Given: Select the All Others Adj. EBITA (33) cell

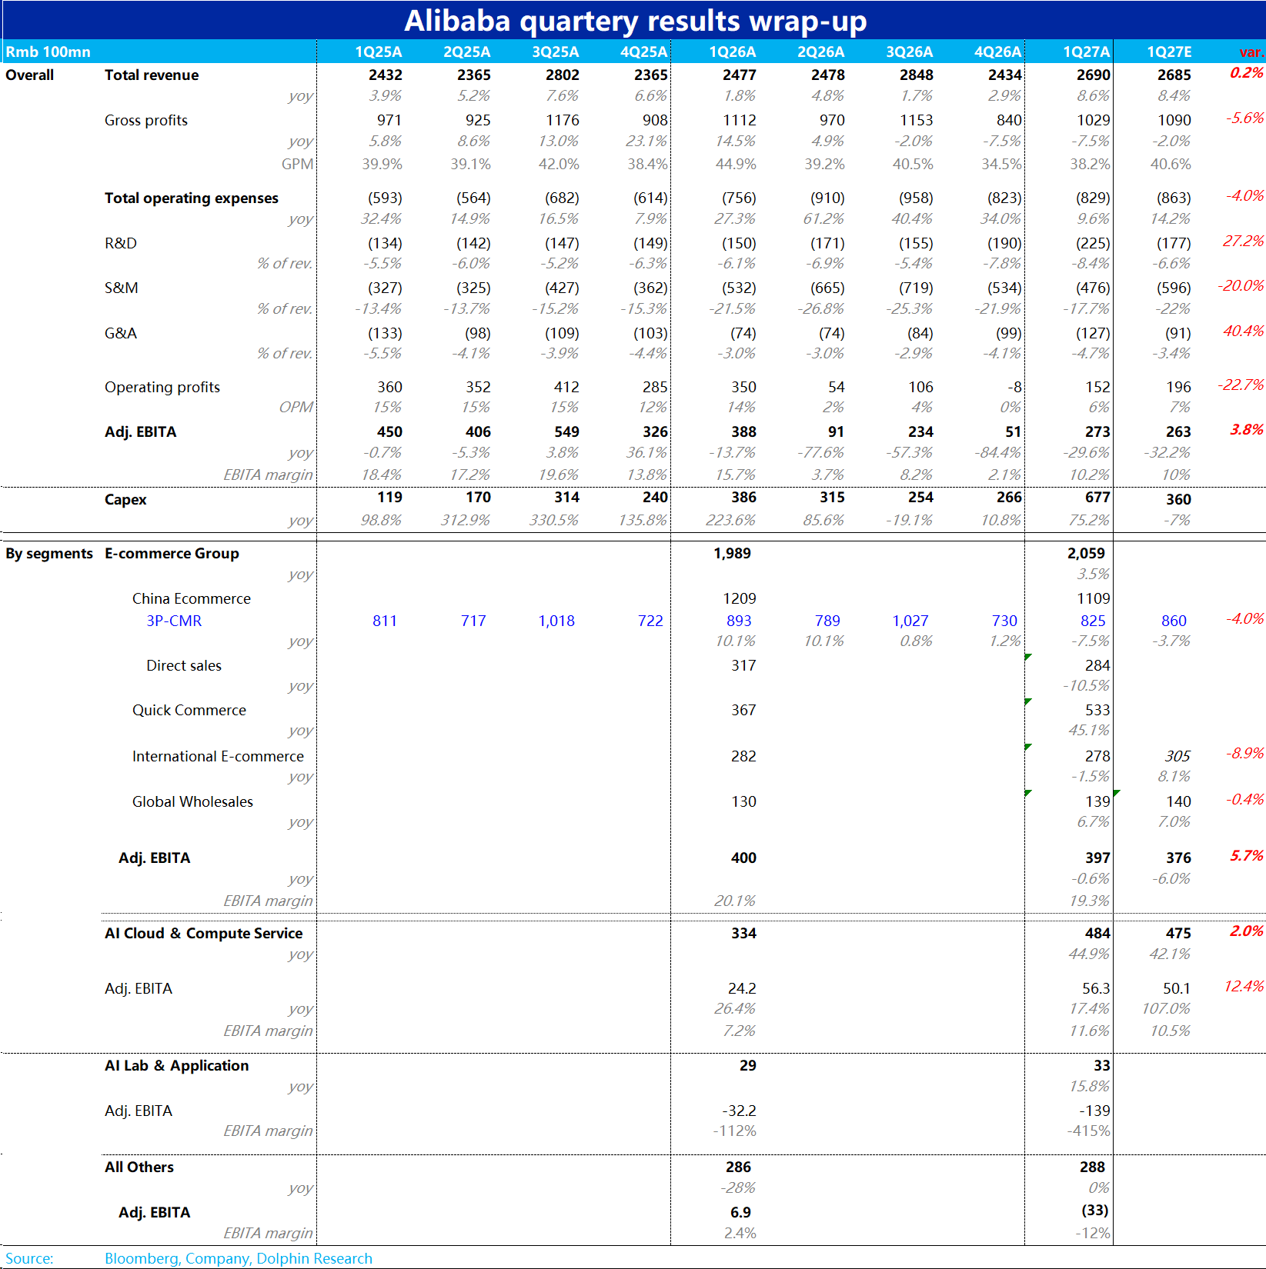Looking at the screenshot, I should click(x=1095, y=1210).
